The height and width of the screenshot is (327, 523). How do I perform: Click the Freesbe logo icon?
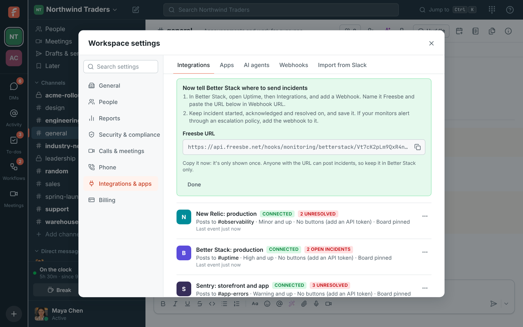(x=14, y=12)
